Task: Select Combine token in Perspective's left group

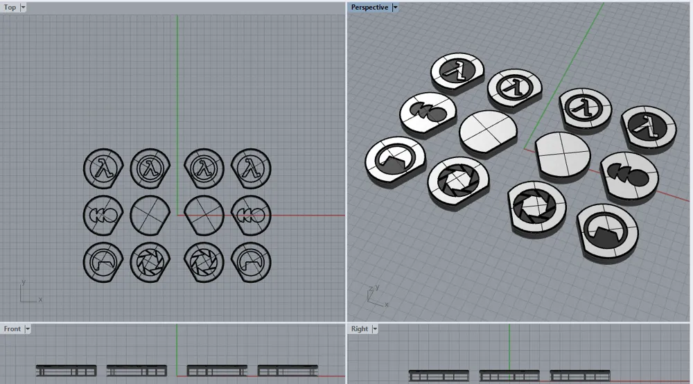Action: click(x=428, y=114)
